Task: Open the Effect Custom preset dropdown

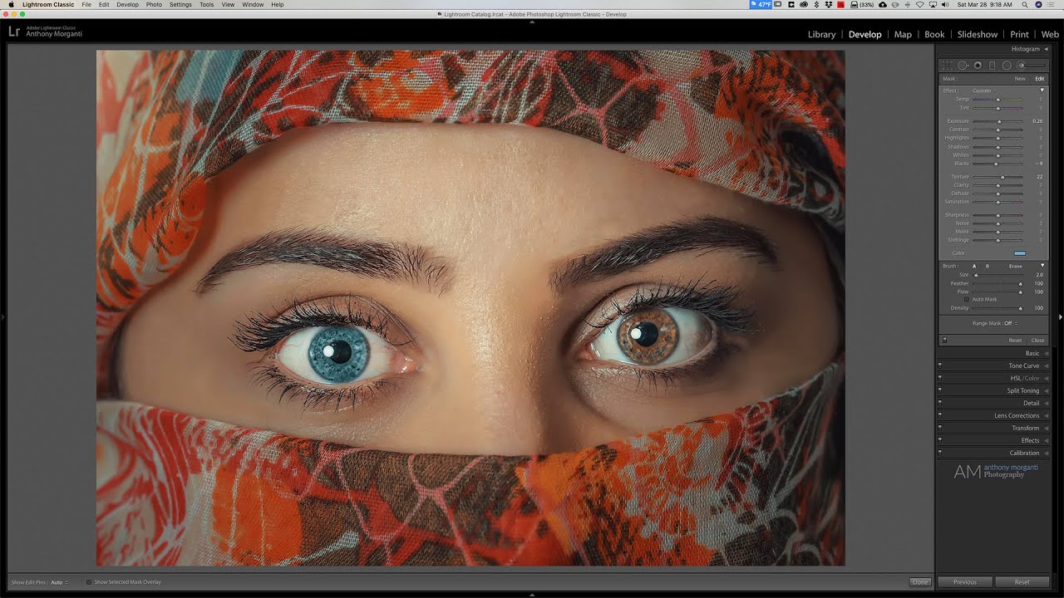Action: tap(985, 91)
